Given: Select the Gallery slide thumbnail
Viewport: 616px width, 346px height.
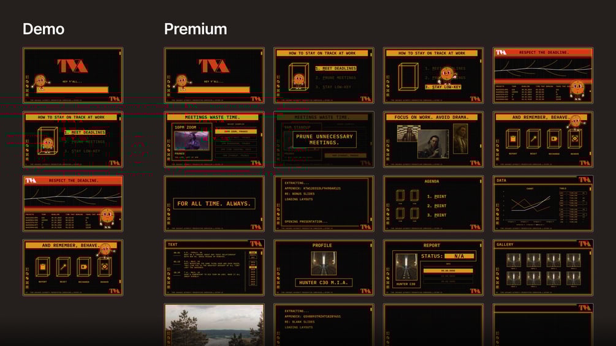Looking at the screenshot, I should (543, 268).
